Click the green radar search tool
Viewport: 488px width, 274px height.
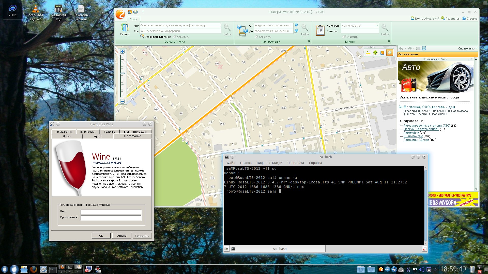(375, 53)
